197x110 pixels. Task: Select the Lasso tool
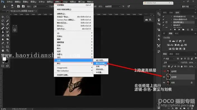point(3,21)
